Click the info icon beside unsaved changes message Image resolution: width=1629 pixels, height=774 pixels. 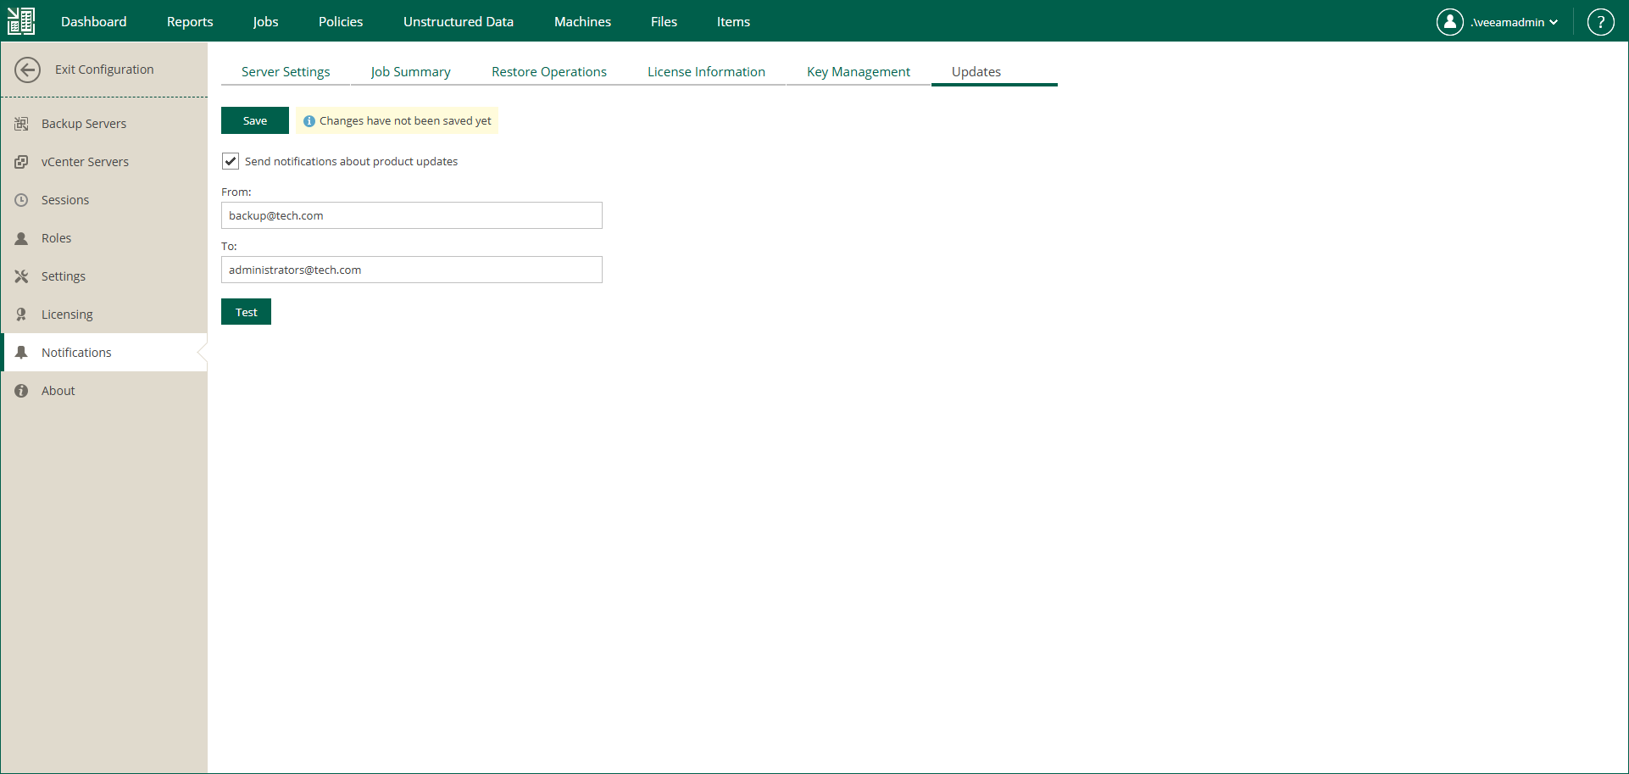[x=309, y=121]
